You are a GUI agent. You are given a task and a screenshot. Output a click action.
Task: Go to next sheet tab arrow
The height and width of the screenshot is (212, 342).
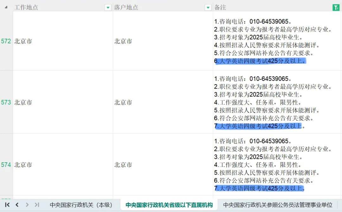pyautogui.click(x=27, y=205)
